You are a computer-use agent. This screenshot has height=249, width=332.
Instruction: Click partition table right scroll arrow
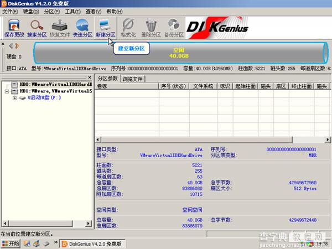(x=328, y=139)
